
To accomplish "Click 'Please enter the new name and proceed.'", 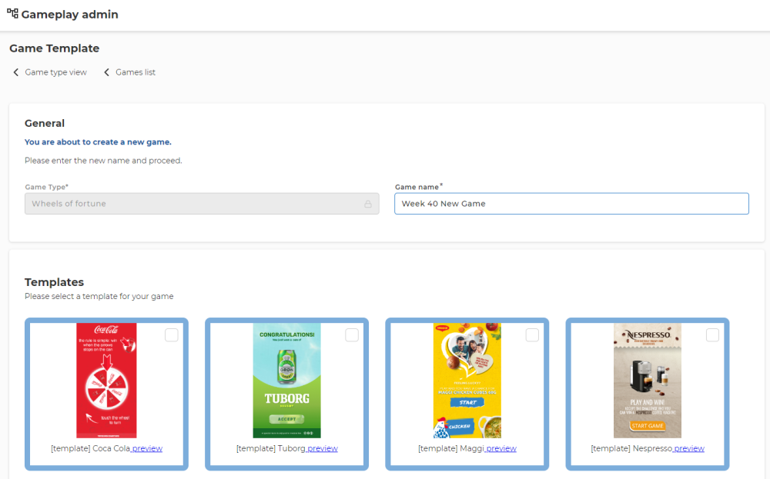I will point(103,161).
